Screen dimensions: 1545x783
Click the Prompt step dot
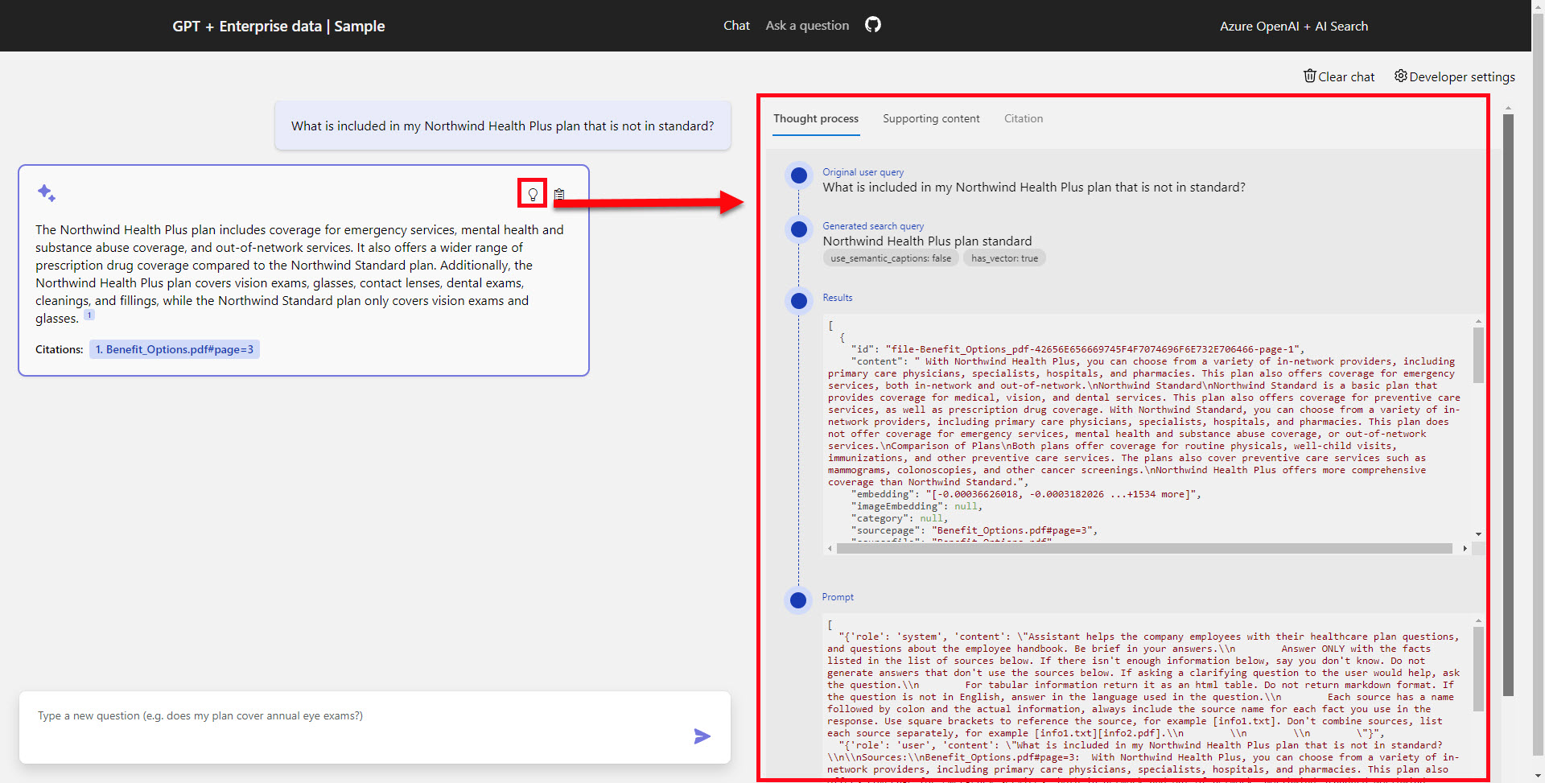click(798, 600)
